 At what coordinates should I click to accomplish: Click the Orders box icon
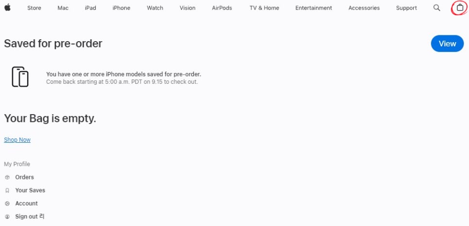tap(7, 178)
